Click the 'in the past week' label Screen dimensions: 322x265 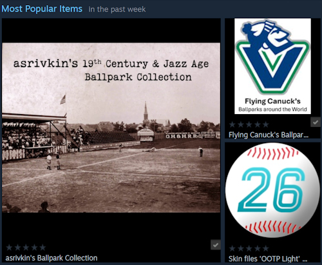[117, 10]
